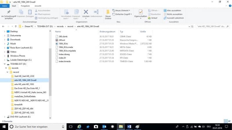The height and width of the screenshot is (130, 232).
Task: Select file index.timeidx
Action: click(65, 61)
